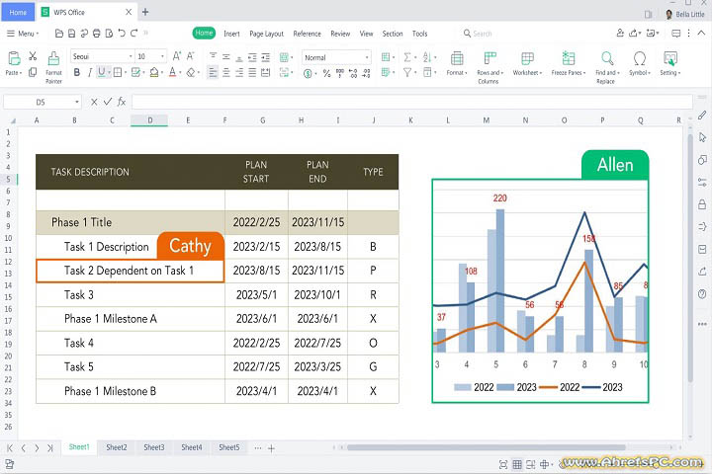Click the Format cells icon

[457, 58]
